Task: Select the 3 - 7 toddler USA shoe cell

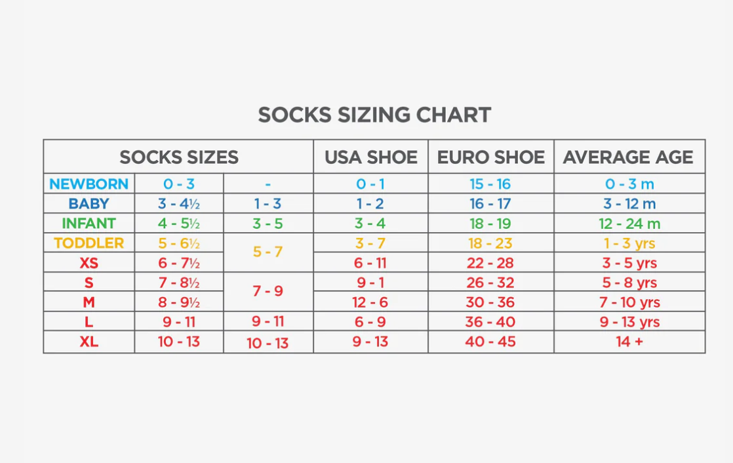Action: point(370,243)
